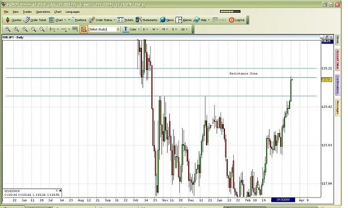Open the News side tab

pyautogui.click(x=337, y=40)
